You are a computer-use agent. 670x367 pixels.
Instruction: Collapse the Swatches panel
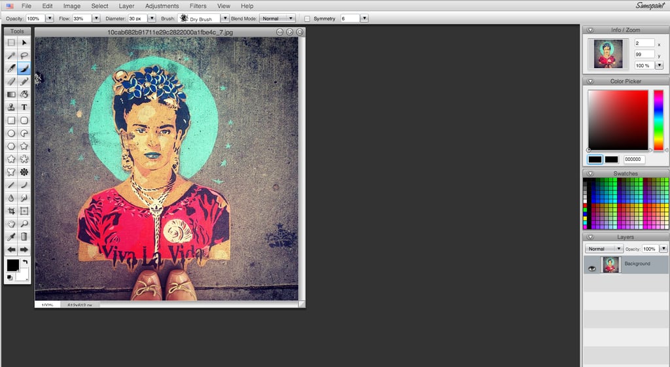[591, 173]
